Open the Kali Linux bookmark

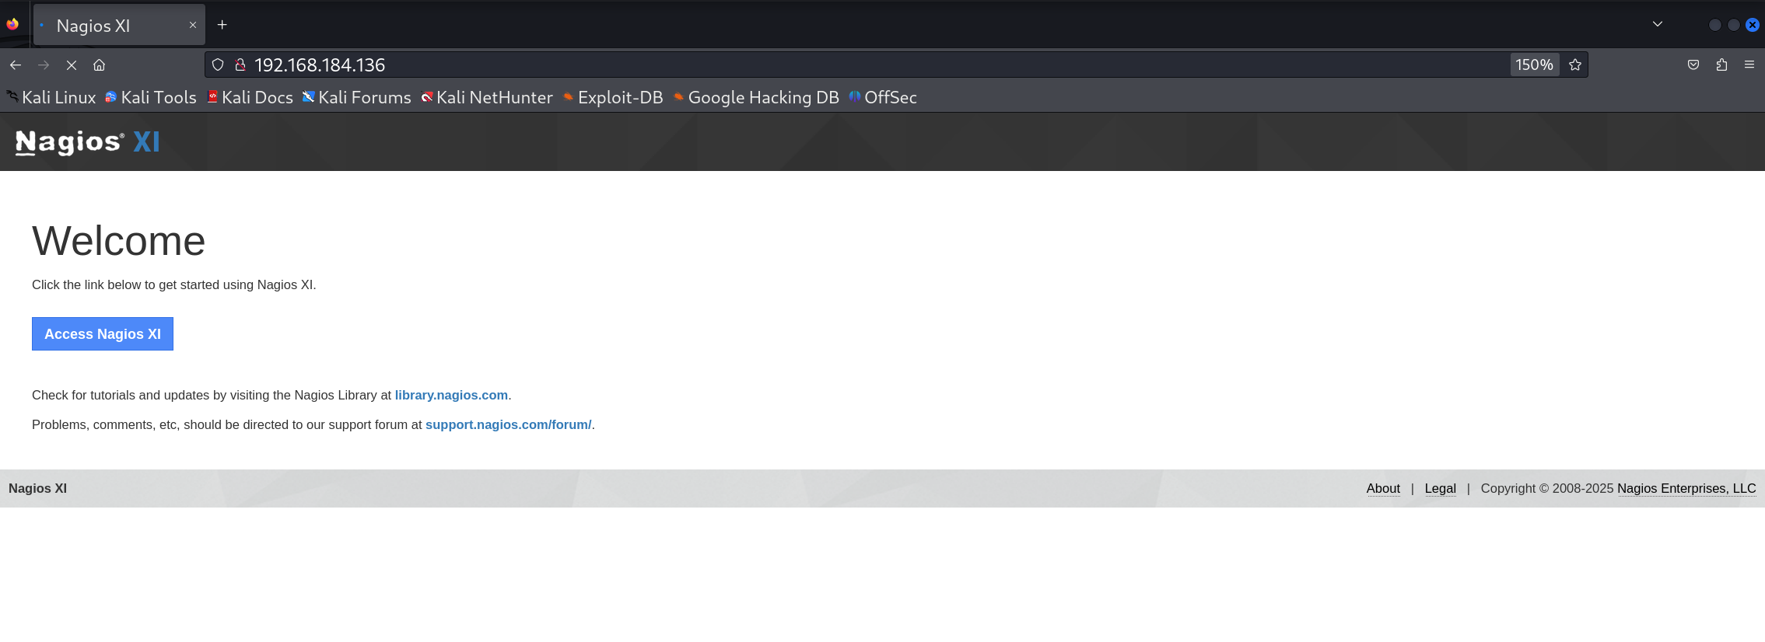point(51,97)
